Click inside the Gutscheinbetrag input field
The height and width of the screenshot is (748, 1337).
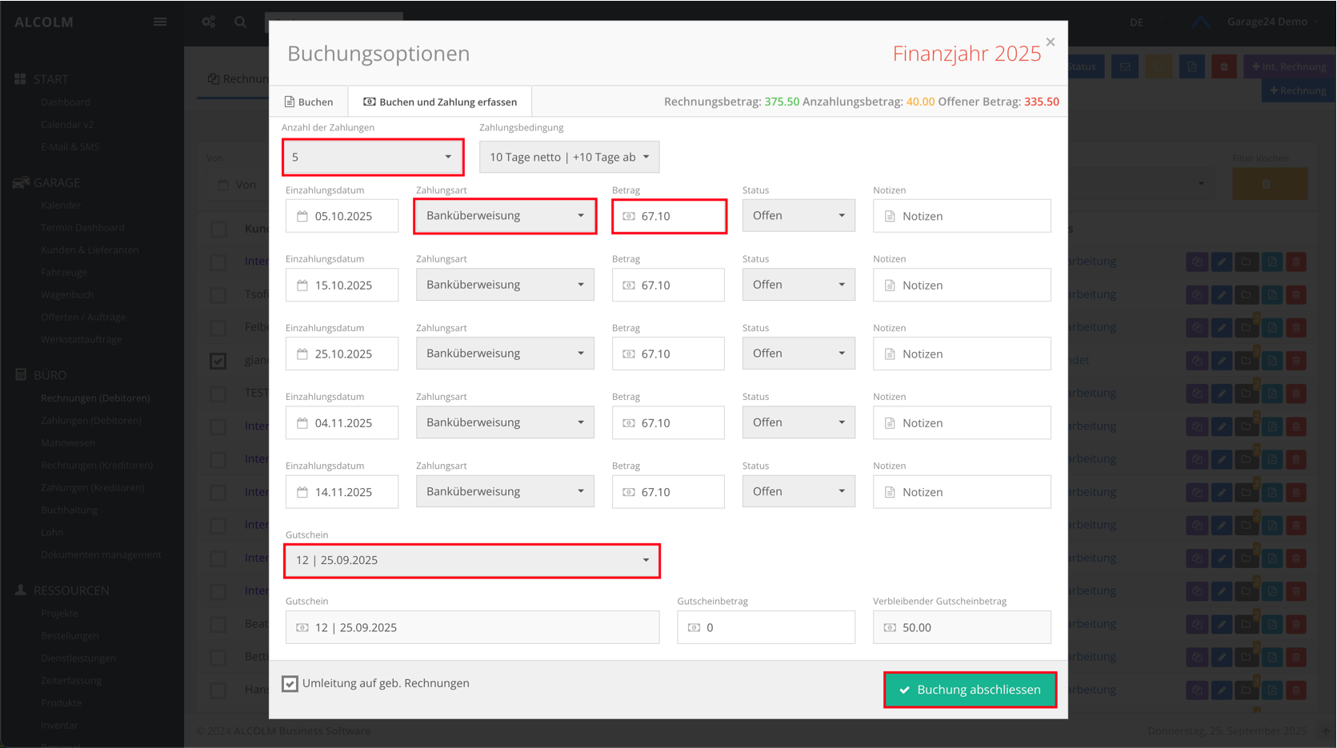[x=766, y=627]
